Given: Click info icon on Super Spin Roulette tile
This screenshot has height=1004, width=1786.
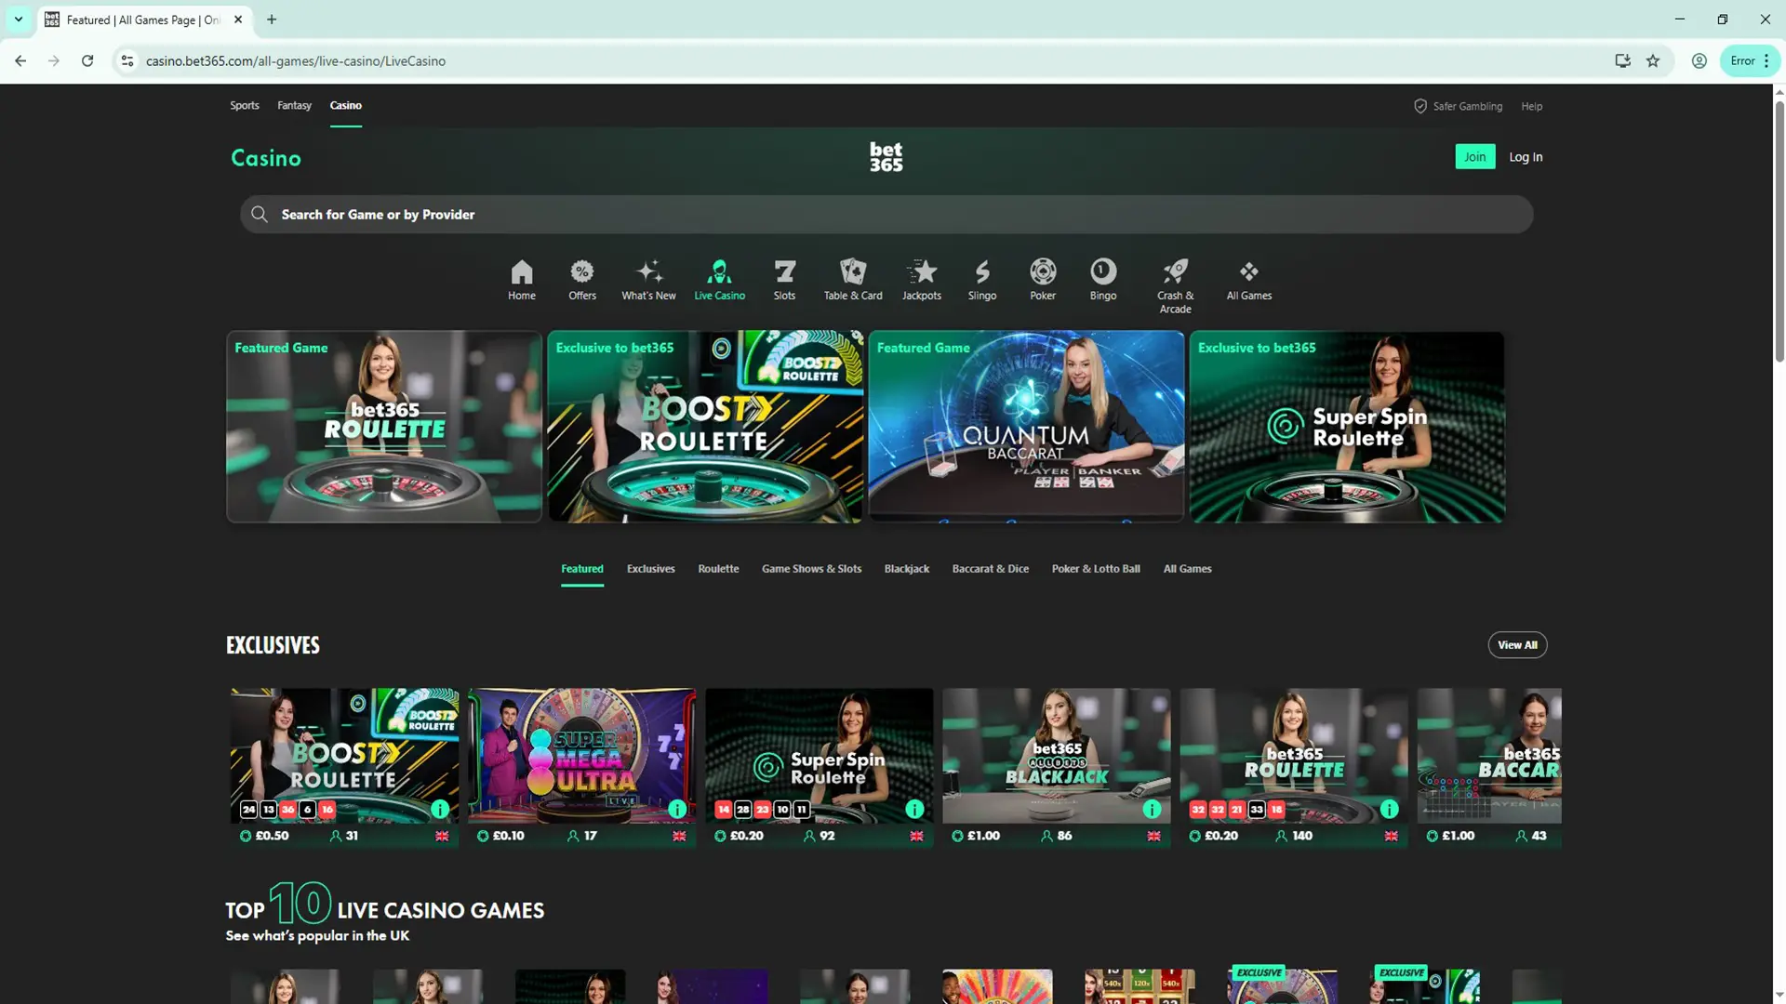Looking at the screenshot, I should point(914,809).
